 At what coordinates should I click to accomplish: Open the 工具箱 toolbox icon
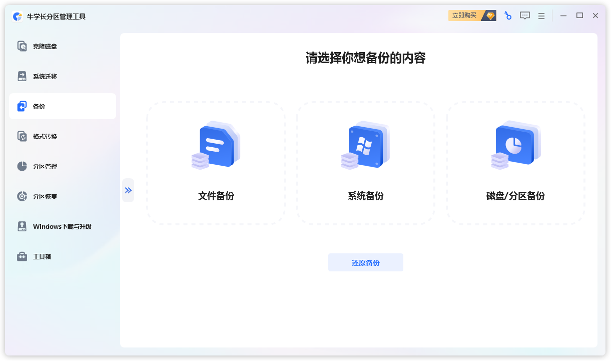22,256
